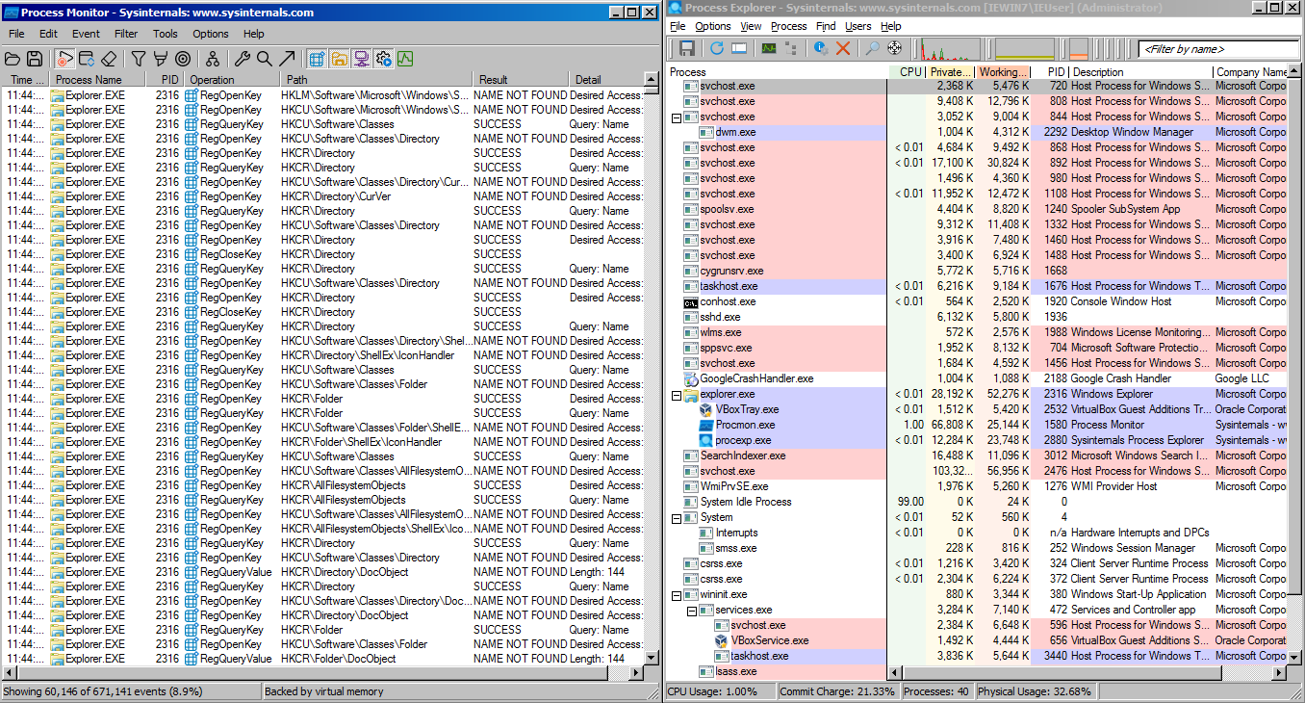Refresh the Process Explorer view now
Image resolution: width=1305 pixels, height=703 pixels.
coord(717,47)
